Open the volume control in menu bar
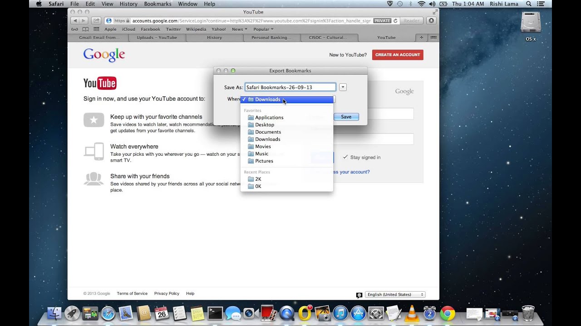The height and width of the screenshot is (326, 581). pos(432,4)
